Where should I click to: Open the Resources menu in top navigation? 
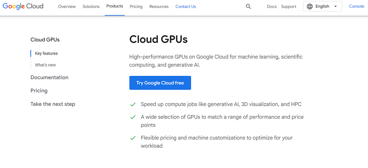[x=159, y=6]
